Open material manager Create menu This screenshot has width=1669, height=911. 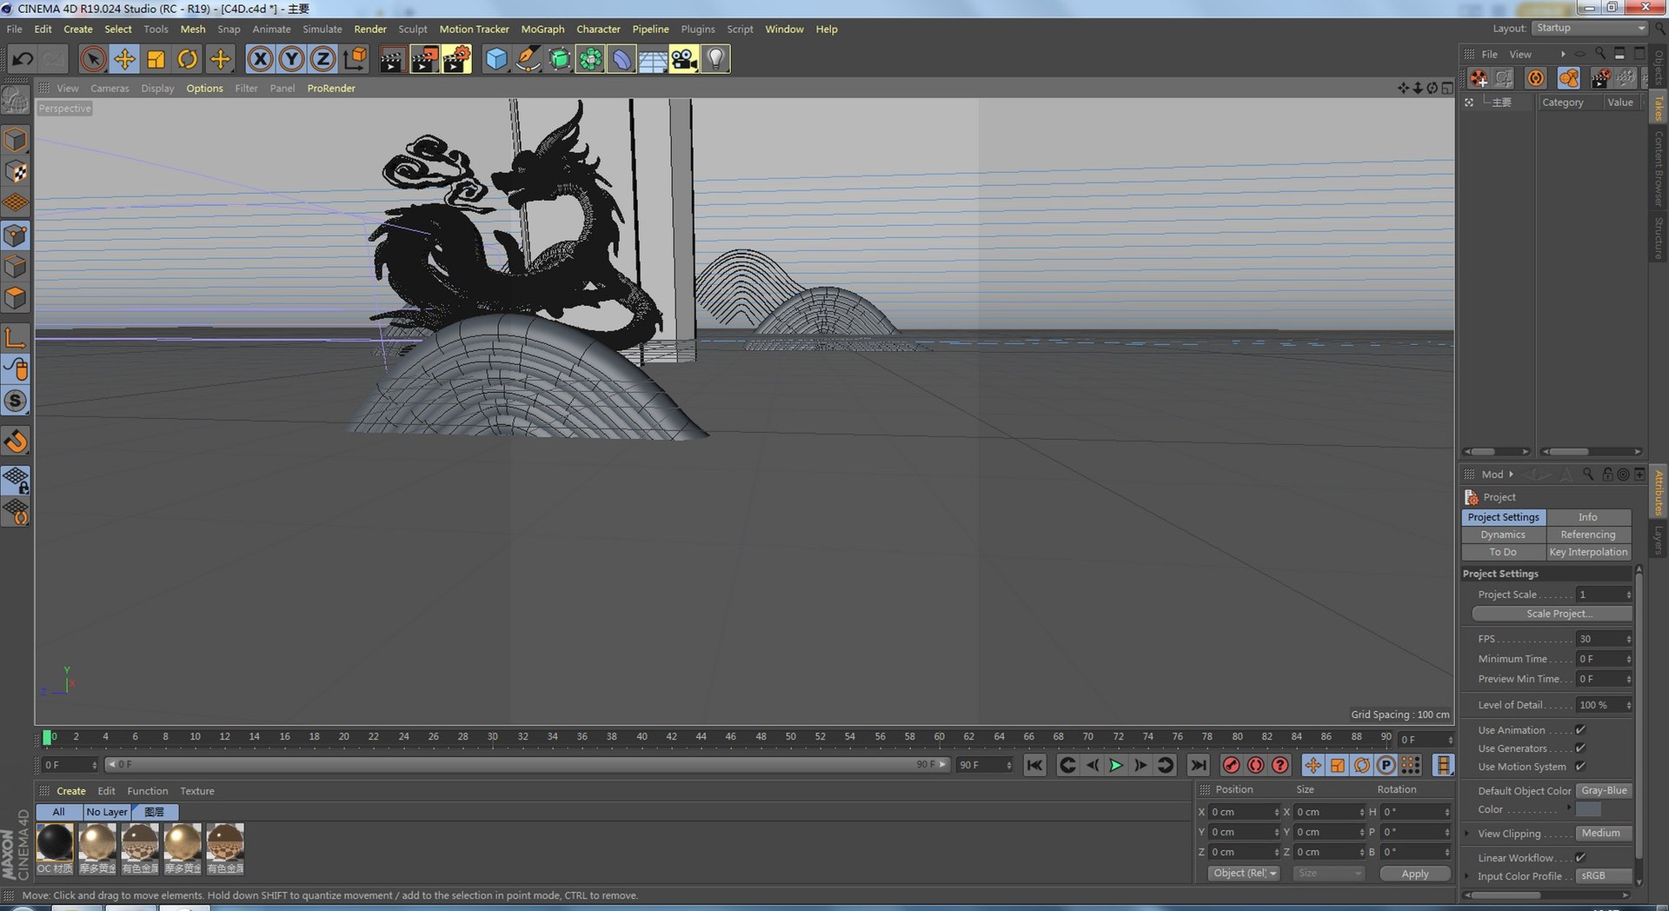coord(71,791)
